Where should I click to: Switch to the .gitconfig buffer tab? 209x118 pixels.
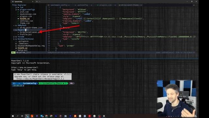(83, 5)
